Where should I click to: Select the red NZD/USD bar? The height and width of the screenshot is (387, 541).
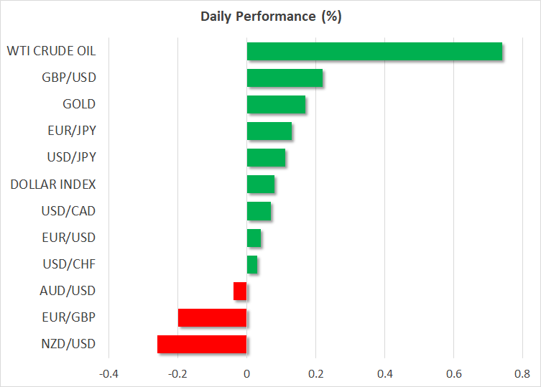point(202,344)
